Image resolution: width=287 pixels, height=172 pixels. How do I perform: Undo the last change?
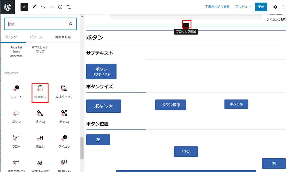click(x=43, y=7)
